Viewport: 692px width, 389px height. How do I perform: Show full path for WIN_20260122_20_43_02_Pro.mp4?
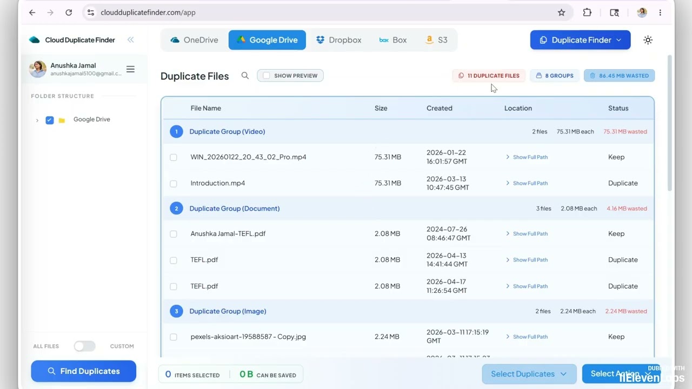pos(527,157)
